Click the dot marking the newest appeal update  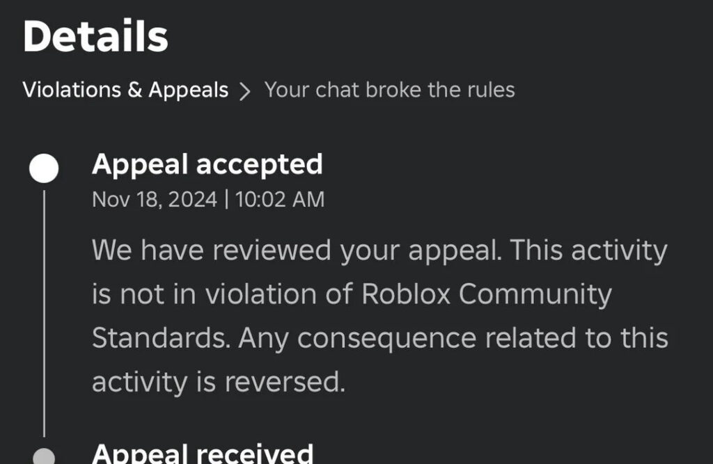pyautogui.click(x=44, y=167)
